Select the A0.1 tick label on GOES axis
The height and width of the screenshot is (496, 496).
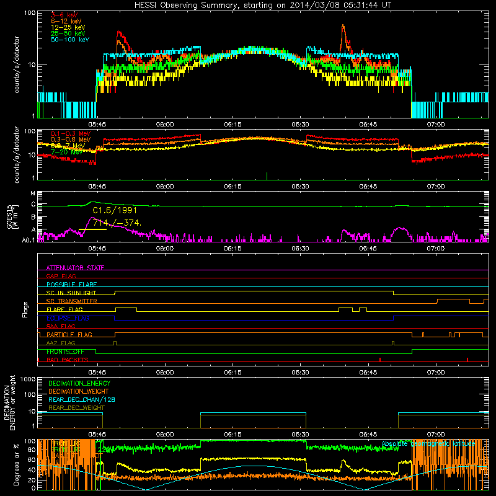coord(29,240)
